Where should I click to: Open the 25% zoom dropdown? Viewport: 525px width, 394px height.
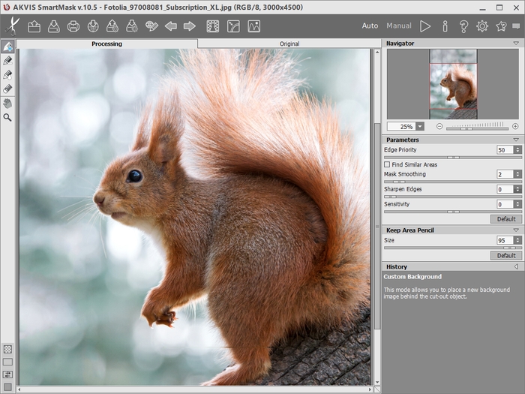point(420,126)
